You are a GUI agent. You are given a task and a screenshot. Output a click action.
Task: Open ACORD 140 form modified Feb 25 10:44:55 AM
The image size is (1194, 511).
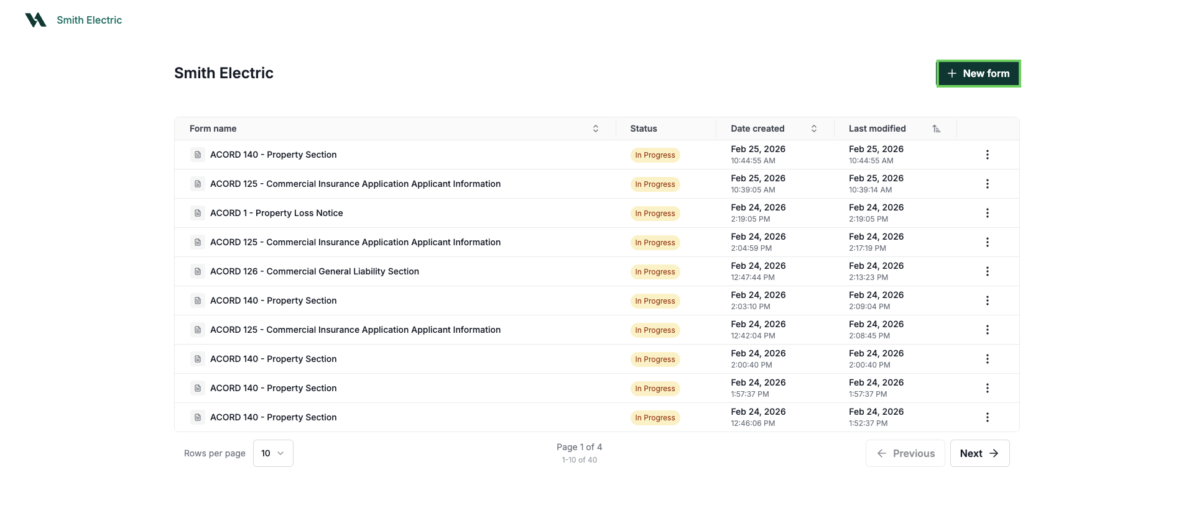tap(273, 155)
